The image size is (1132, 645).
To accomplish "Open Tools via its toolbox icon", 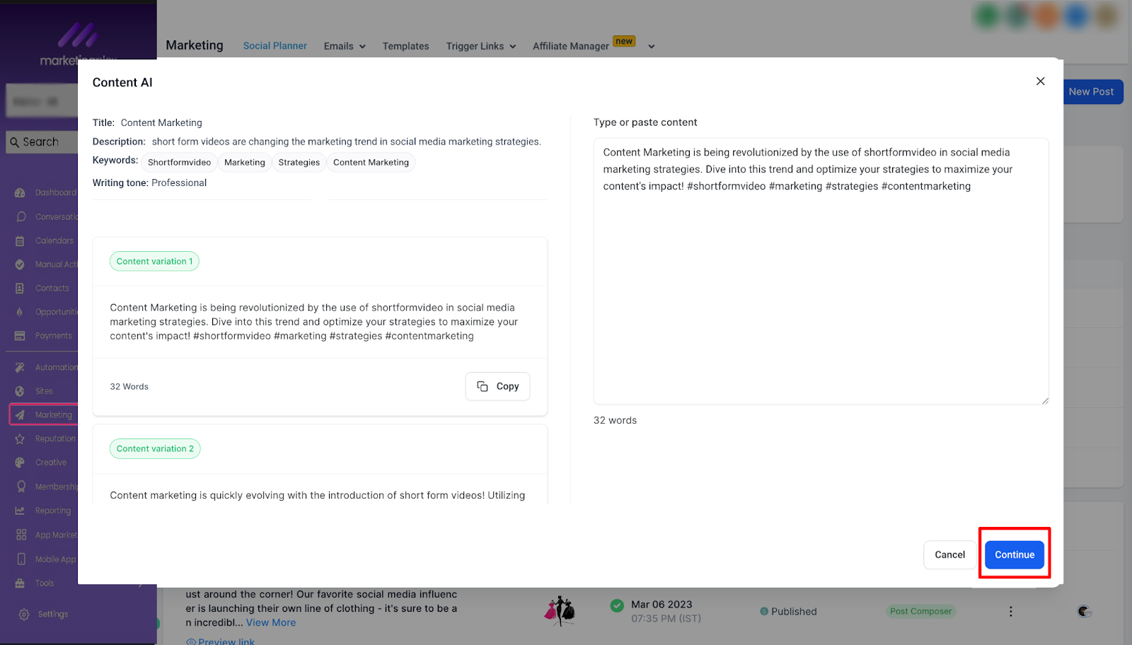I will point(21,583).
